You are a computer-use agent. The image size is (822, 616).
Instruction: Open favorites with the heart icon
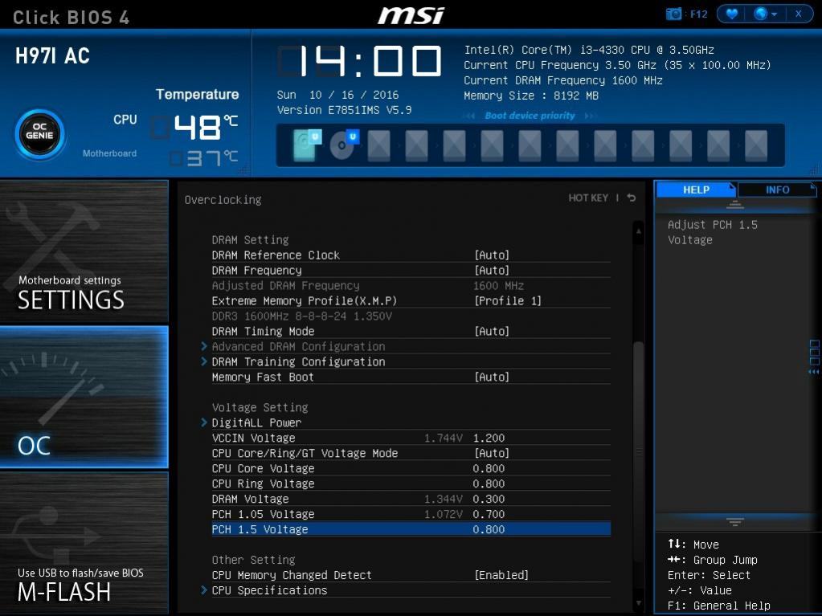(x=731, y=14)
